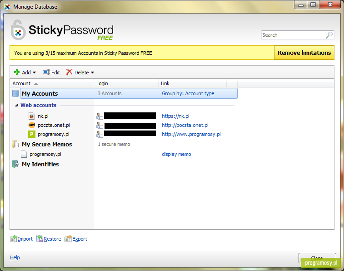This screenshot has width=344, height=271.
Task: Sort by the Account column header
Action: pos(52,83)
